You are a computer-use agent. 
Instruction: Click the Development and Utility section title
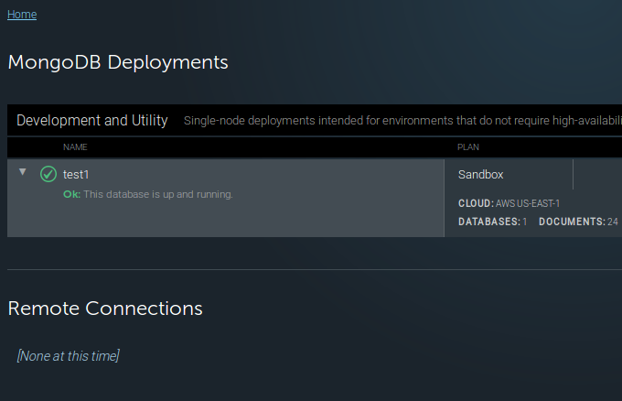pos(92,121)
